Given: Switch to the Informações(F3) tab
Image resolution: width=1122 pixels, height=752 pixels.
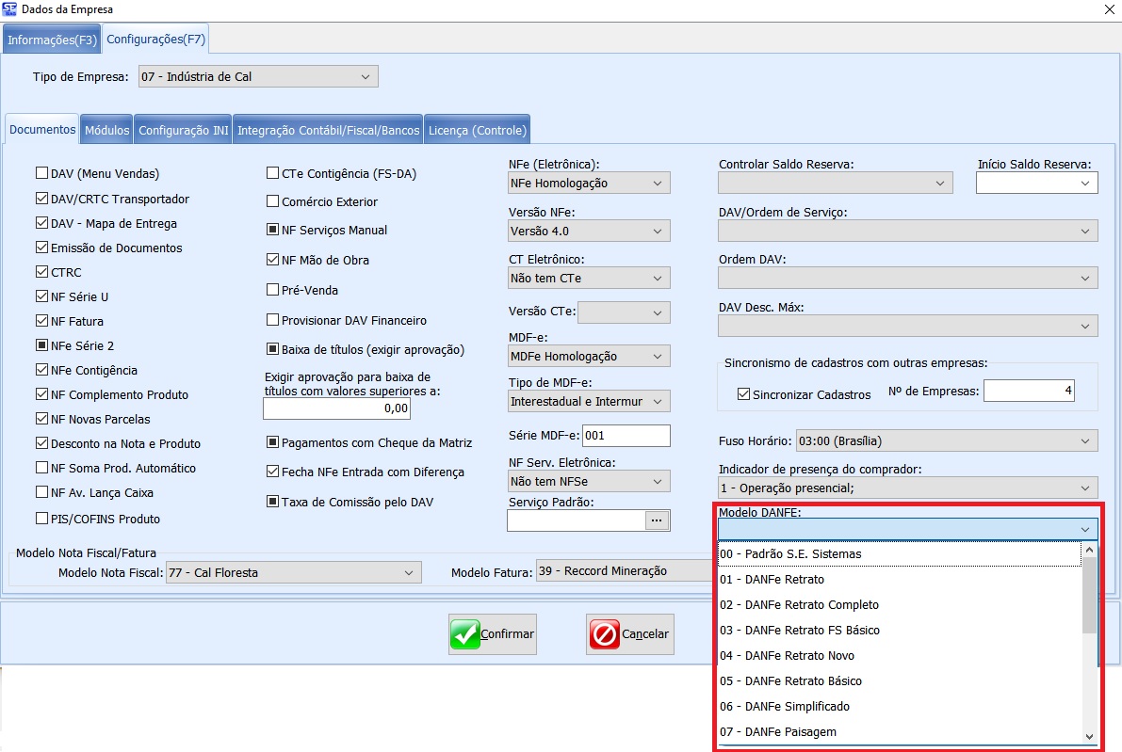Looking at the screenshot, I should click(52, 40).
